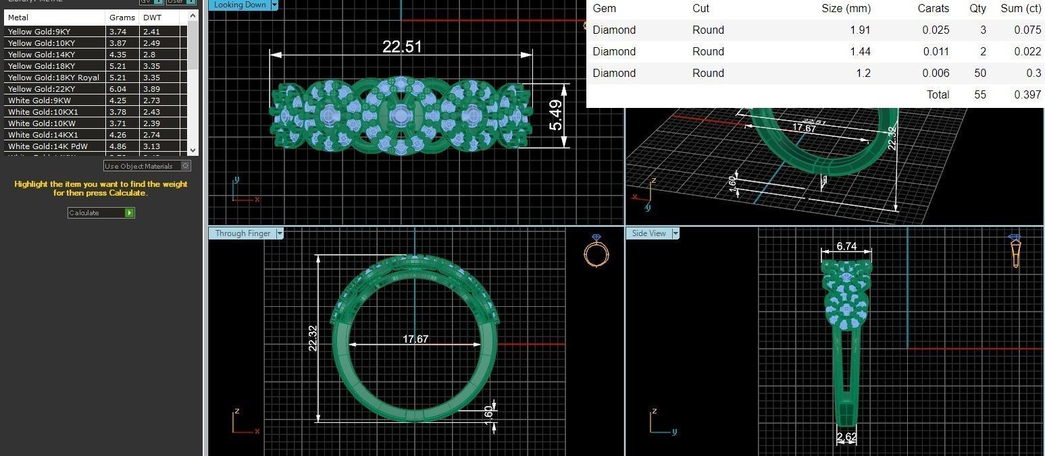Click the 2.62 shank dimension in Side View
This screenshot has width=1045, height=456.
846,437
